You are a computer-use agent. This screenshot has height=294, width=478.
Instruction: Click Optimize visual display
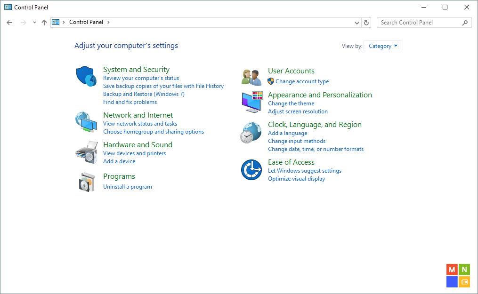296,179
